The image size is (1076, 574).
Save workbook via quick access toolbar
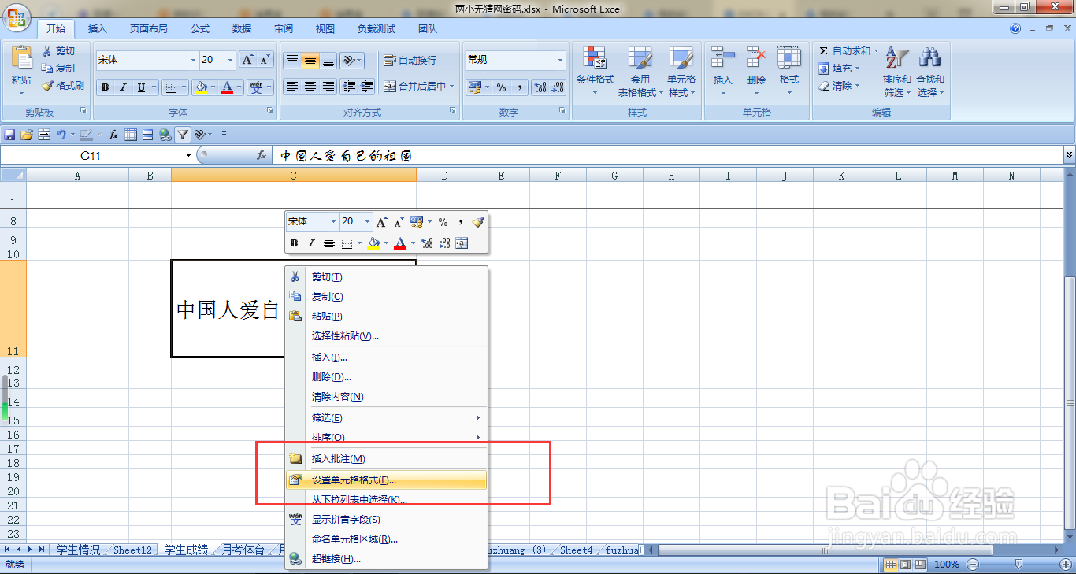point(10,135)
